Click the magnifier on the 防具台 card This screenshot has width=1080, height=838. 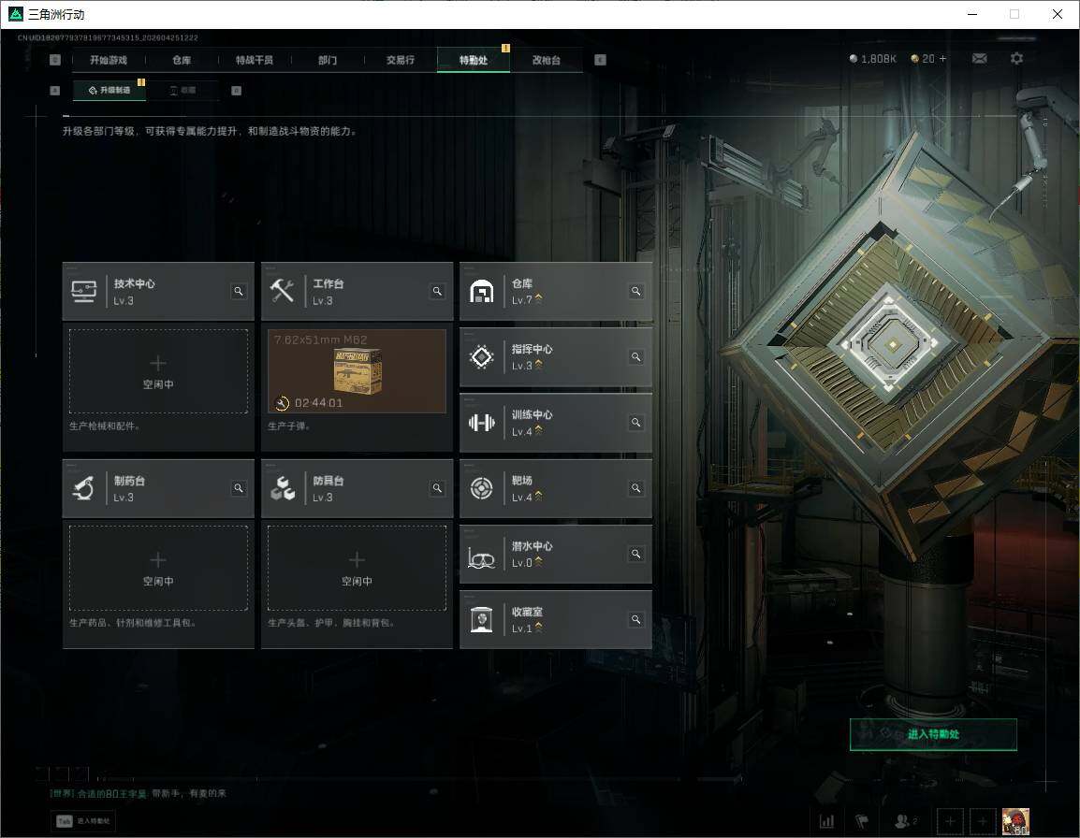(437, 488)
